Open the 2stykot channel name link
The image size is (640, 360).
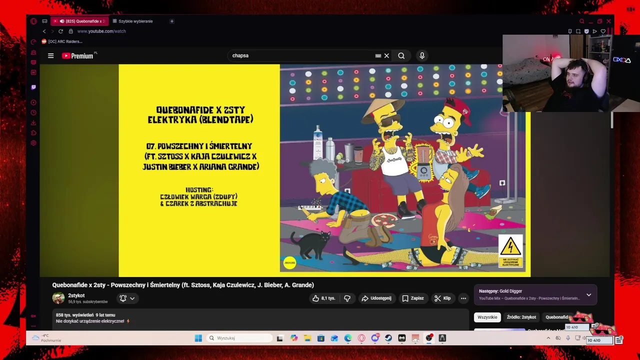click(x=76, y=295)
